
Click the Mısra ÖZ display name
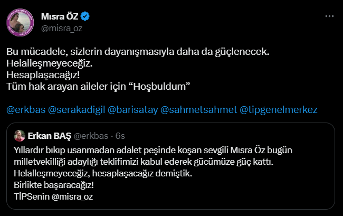click(60, 17)
